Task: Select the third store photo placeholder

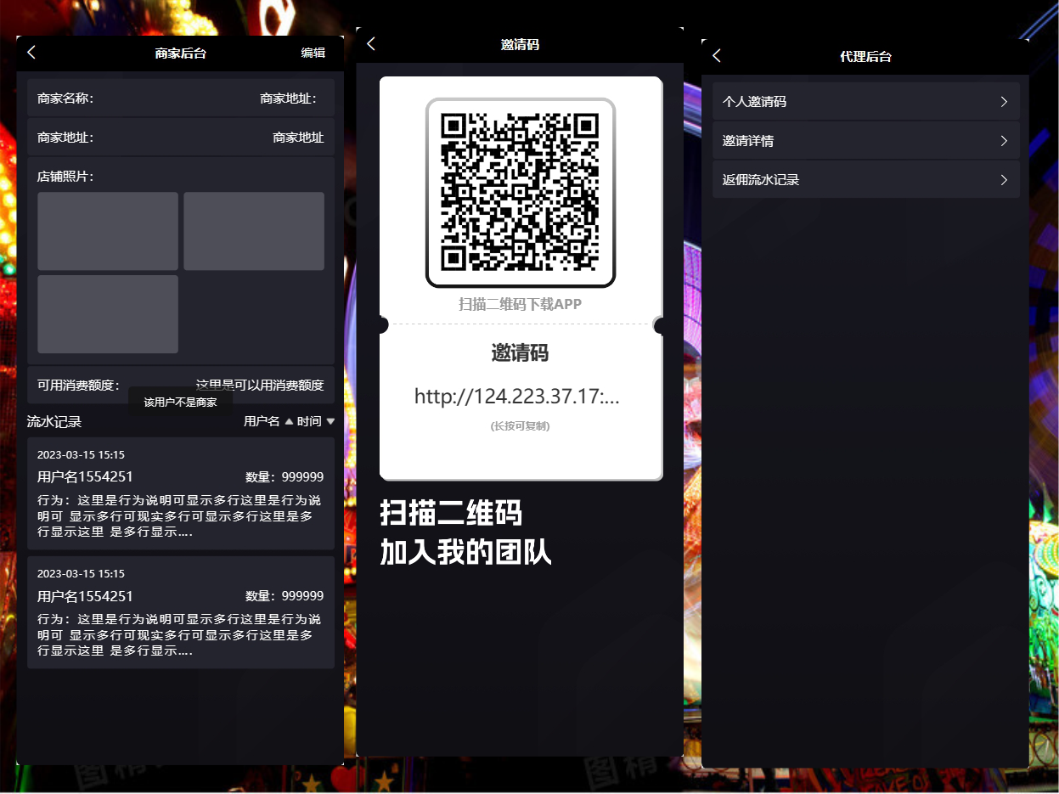Action: pyautogui.click(x=108, y=314)
